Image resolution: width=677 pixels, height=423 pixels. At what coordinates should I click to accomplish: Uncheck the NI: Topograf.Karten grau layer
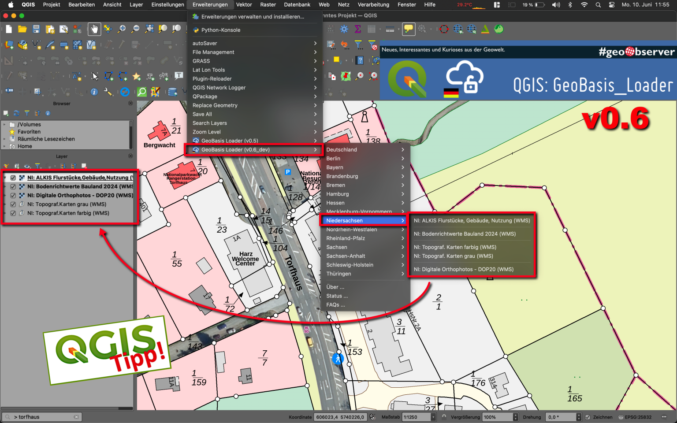(x=13, y=204)
